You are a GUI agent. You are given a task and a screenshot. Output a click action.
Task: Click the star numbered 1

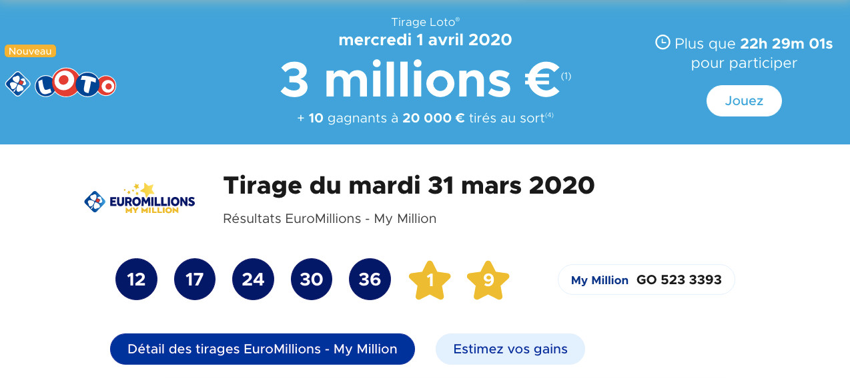coord(430,280)
